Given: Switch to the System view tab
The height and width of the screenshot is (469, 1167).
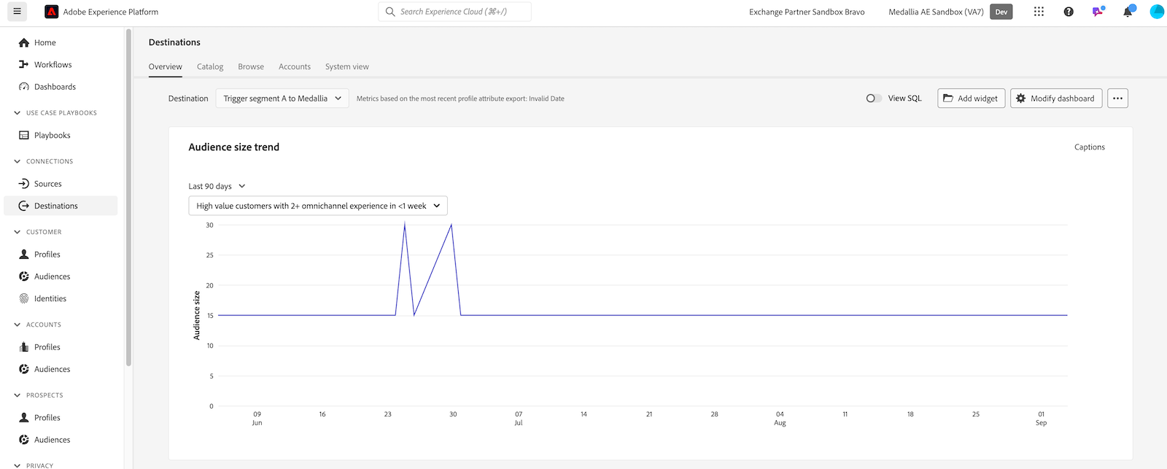Looking at the screenshot, I should click(346, 66).
